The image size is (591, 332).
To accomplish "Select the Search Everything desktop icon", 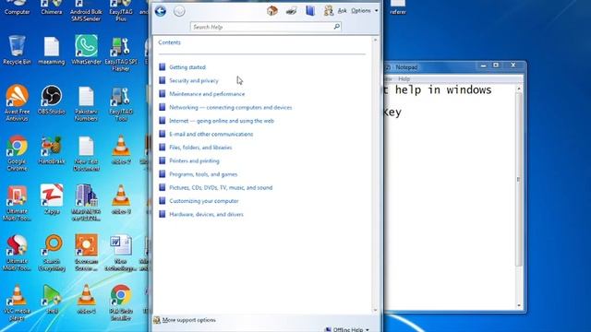I will 52,253.
